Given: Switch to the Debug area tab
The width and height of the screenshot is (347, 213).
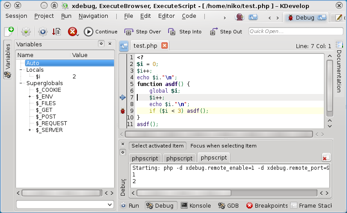Looking at the screenshot, I should point(305,18).
